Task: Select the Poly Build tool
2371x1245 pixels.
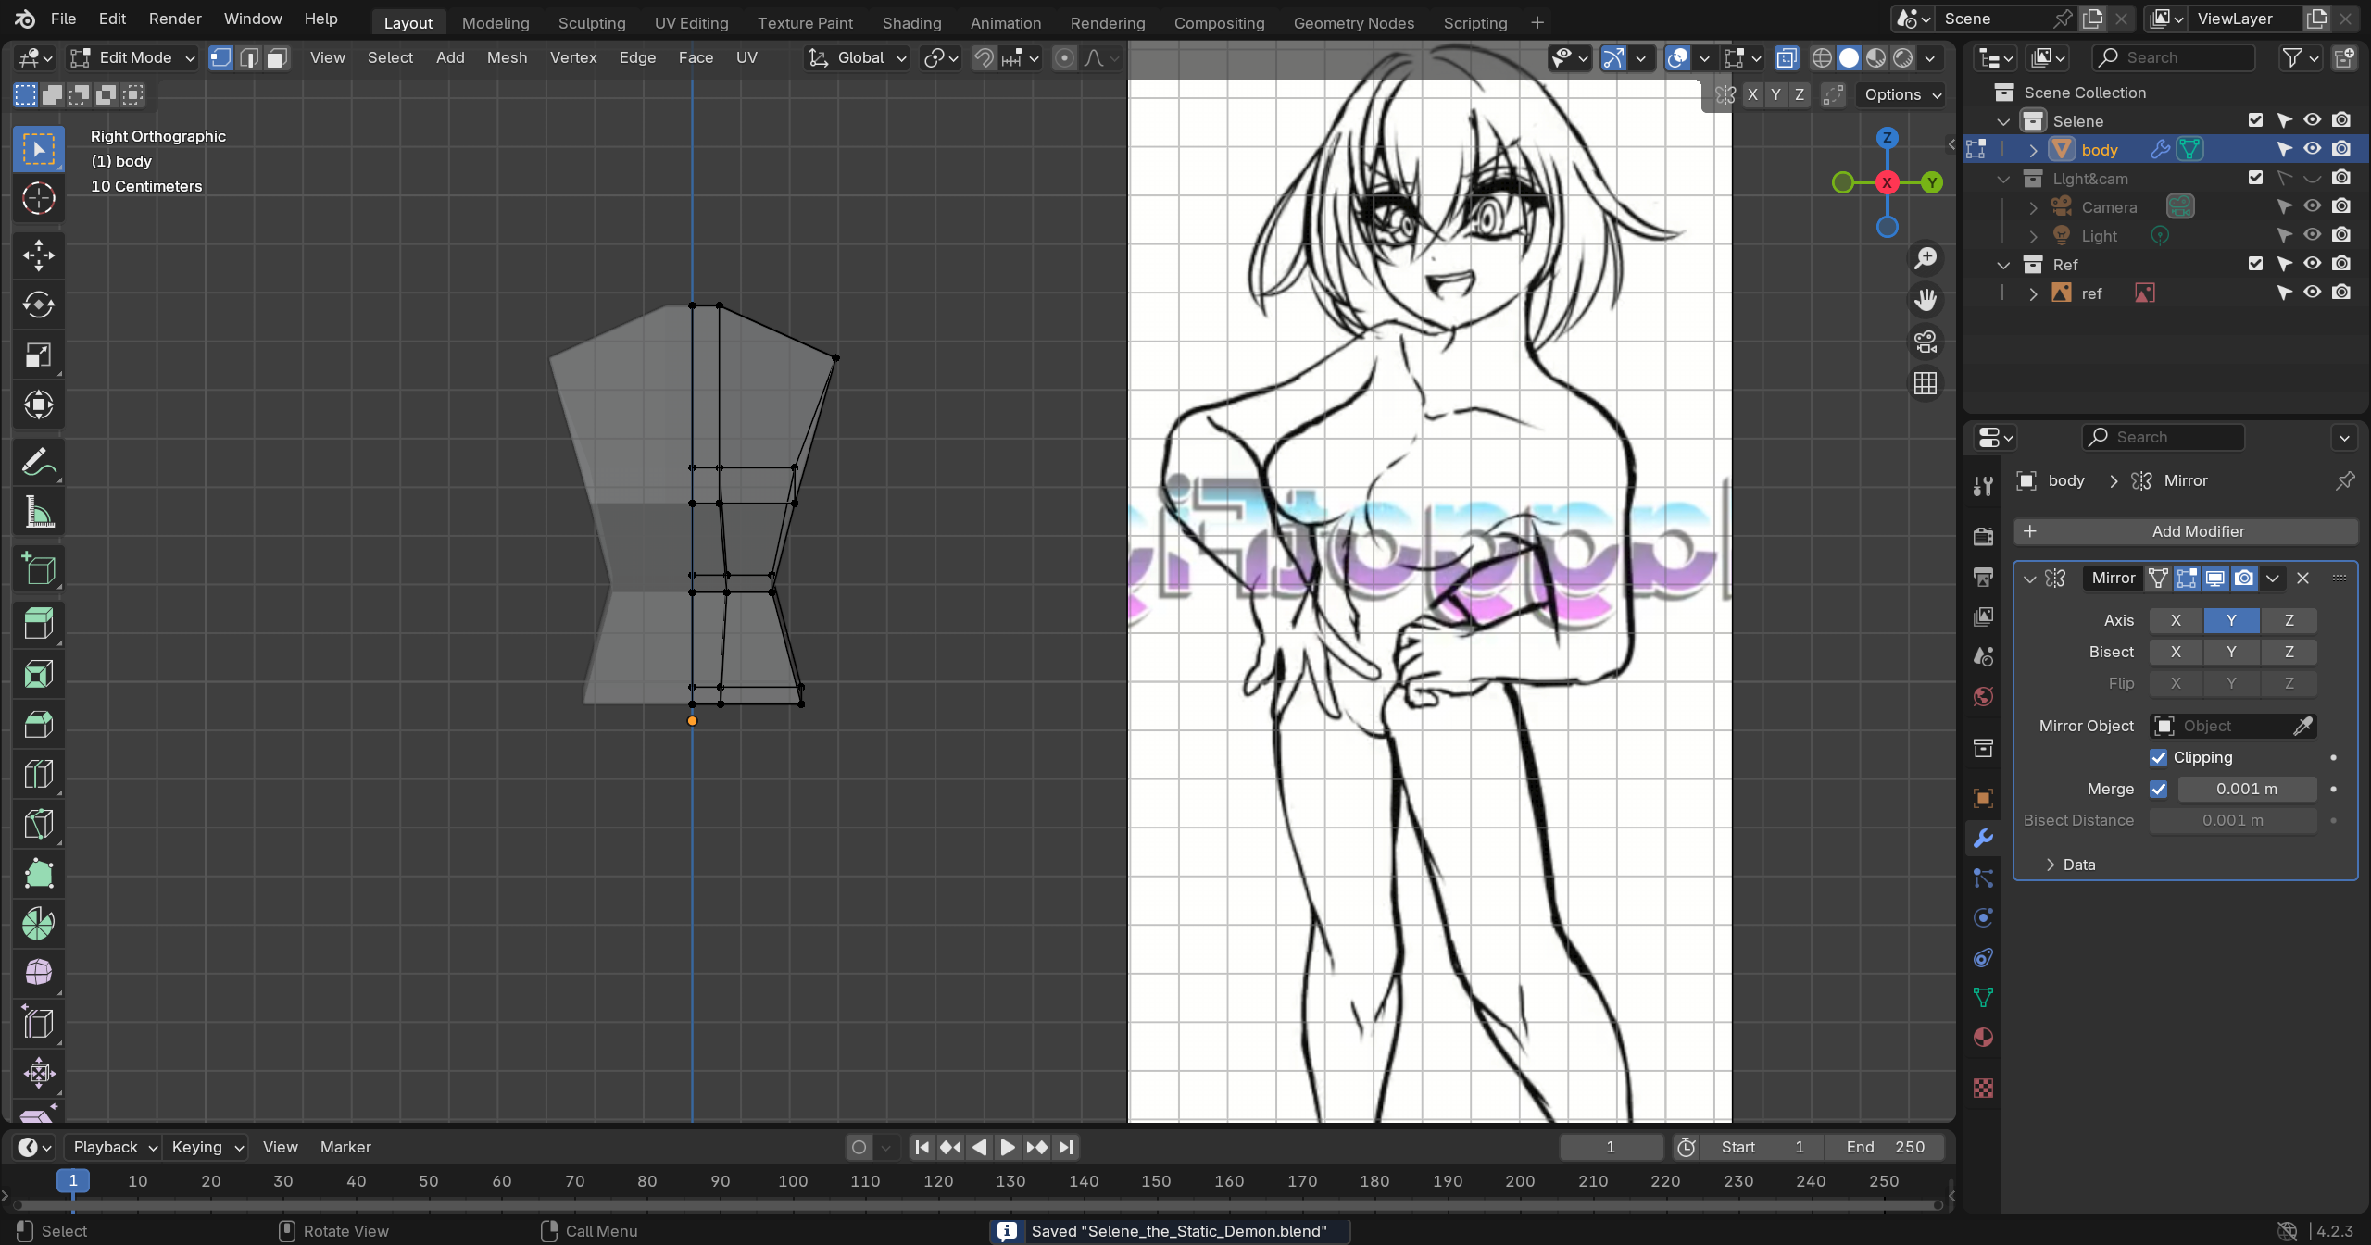Action: (38, 874)
